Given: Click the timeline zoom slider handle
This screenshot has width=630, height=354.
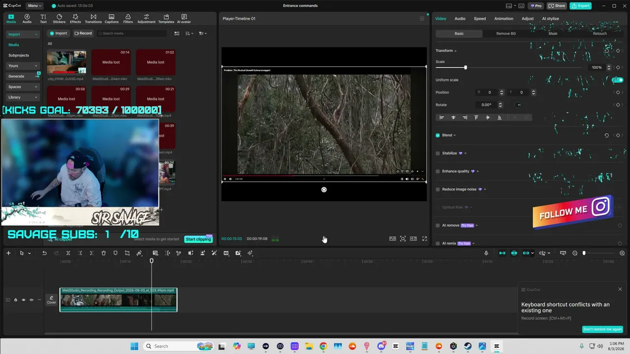Looking at the screenshot, I should click(584, 253).
